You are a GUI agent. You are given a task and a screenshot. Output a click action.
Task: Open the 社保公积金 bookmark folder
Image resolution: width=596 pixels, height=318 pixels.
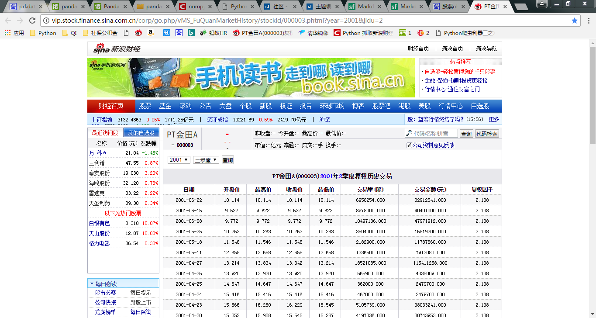coord(100,33)
